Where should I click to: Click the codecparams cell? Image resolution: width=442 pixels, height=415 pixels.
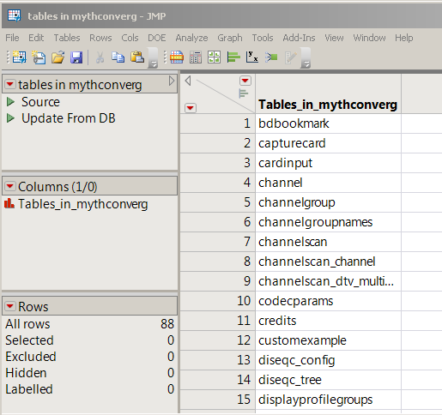click(x=329, y=301)
